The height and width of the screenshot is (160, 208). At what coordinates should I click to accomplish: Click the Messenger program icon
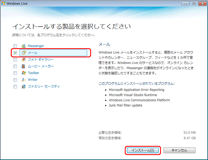tap(24, 46)
